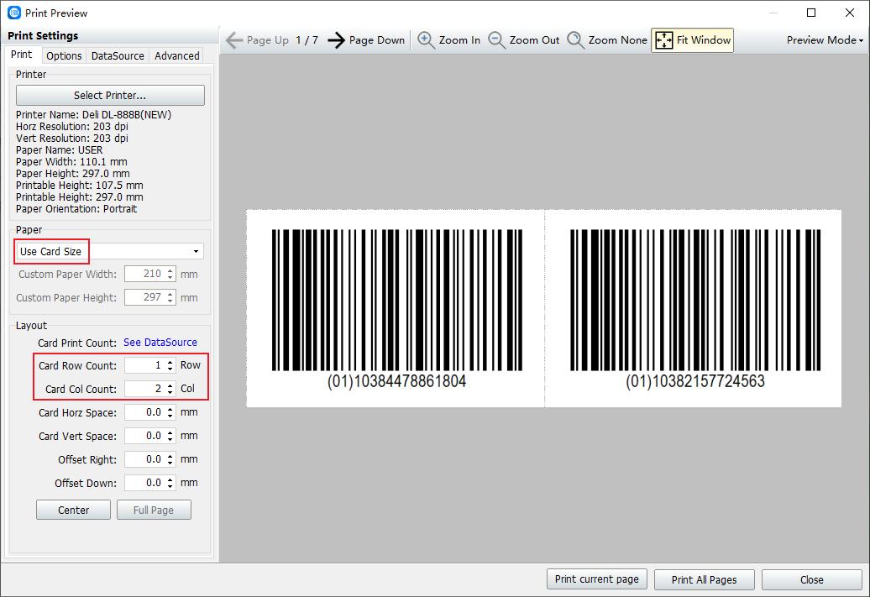Viewport: 870px width, 597px height.
Task: Click the Paper Name: USER text
Action: (x=60, y=150)
